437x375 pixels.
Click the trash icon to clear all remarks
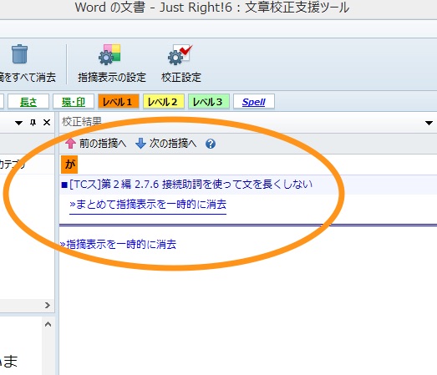tap(19, 54)
